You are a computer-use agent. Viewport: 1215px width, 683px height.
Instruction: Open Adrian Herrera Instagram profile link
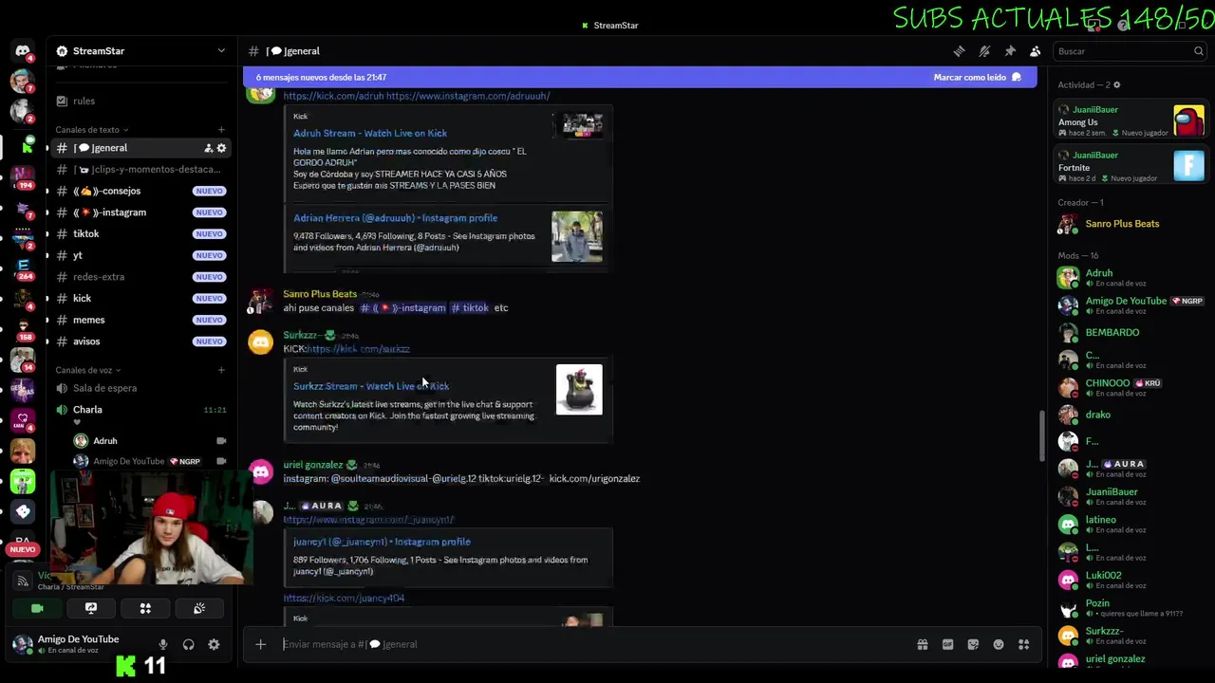click(x=395, y=218)
